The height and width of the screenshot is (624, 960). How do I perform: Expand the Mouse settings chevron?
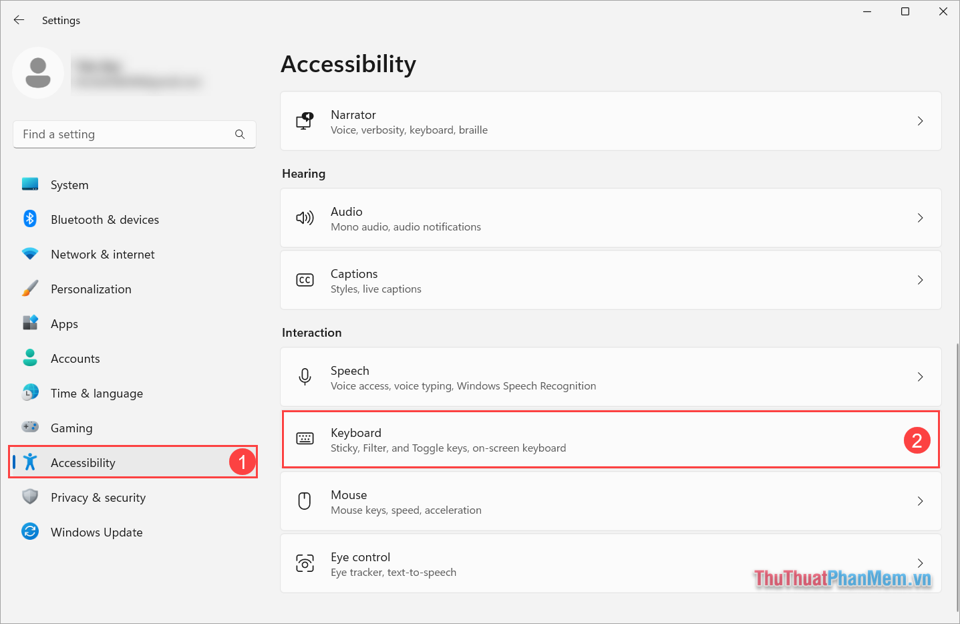(920, 501)
